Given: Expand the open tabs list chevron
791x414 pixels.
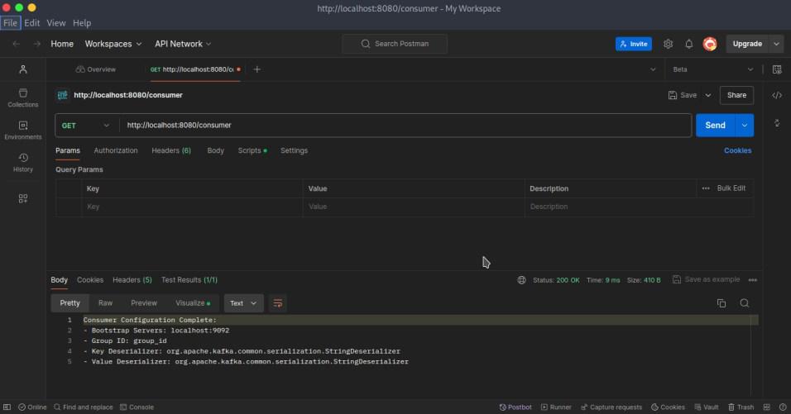Looking at the screenshot, I should click(x=653, y=69).
